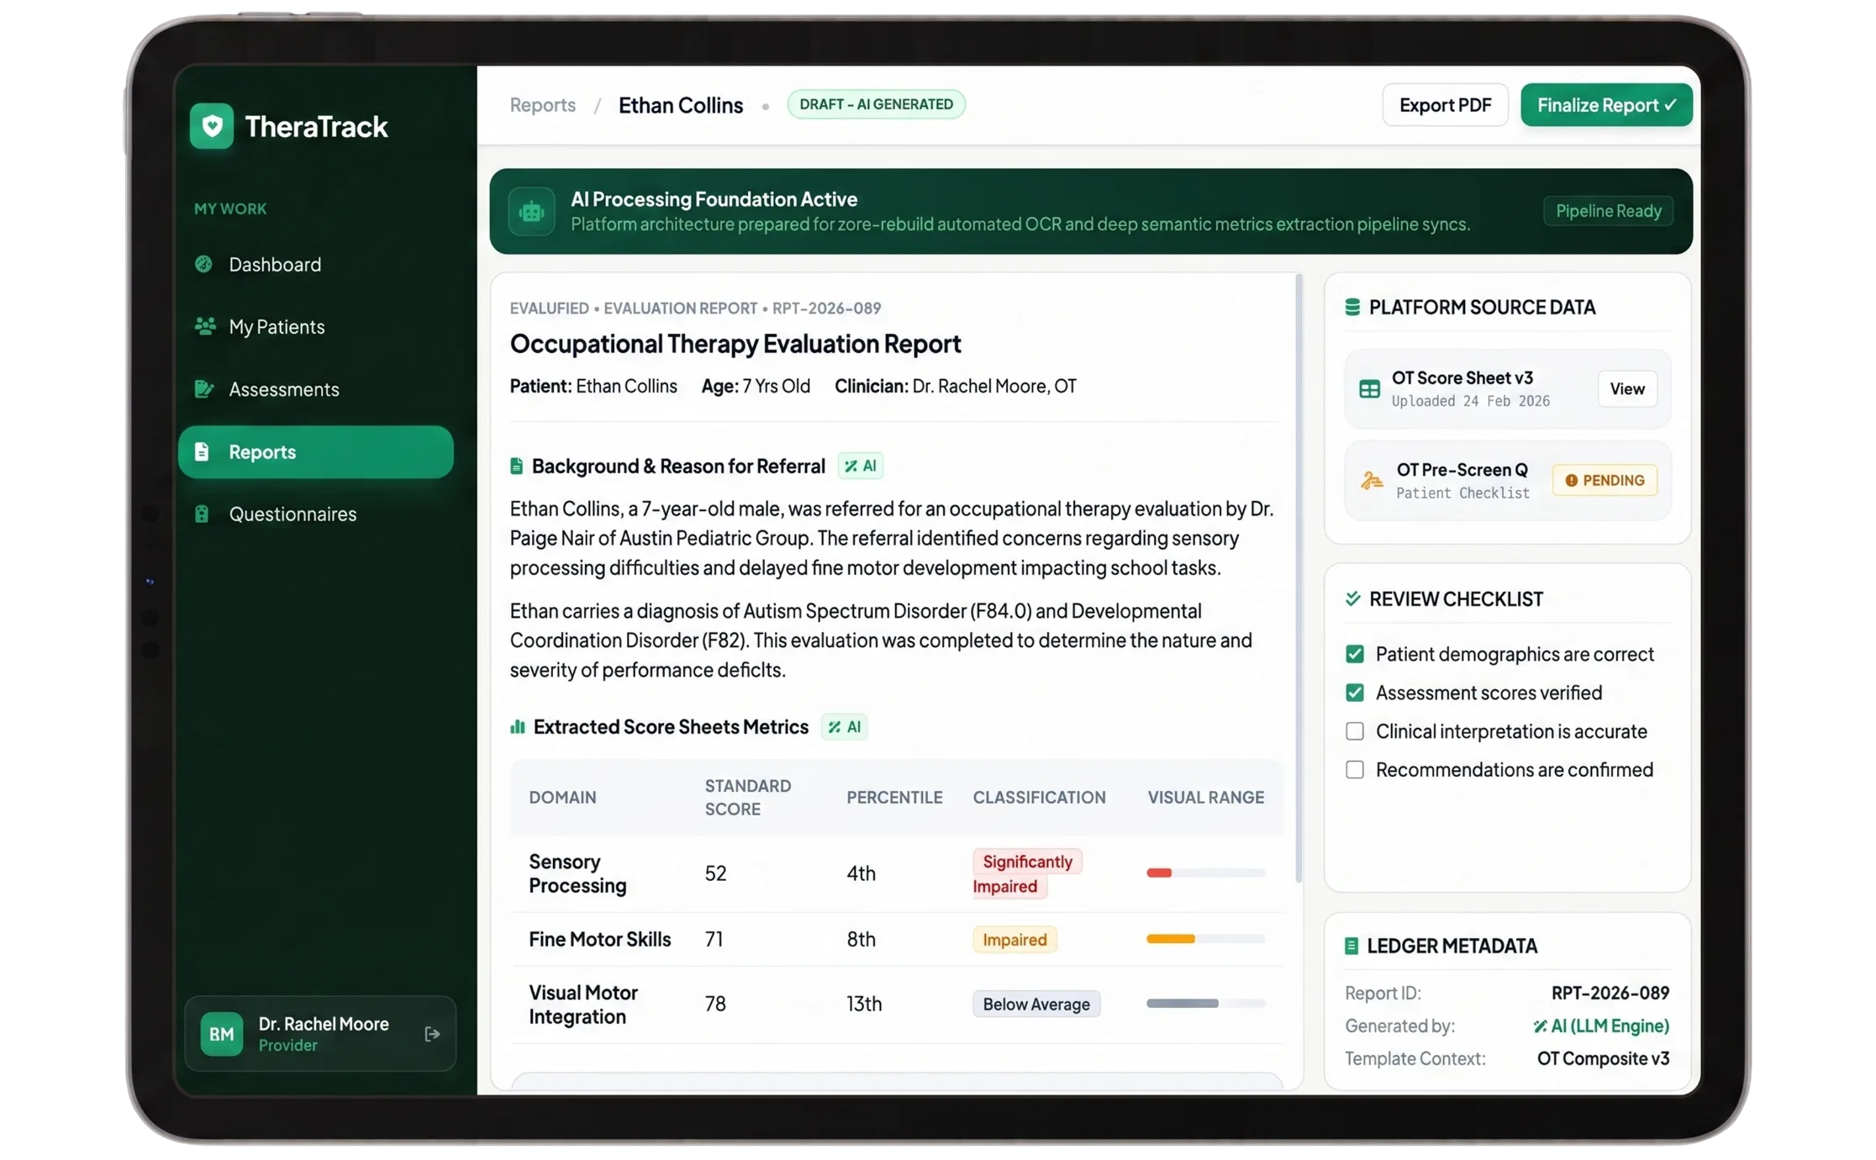
Task: Click the Background section document icon
Action: point(516,466)
